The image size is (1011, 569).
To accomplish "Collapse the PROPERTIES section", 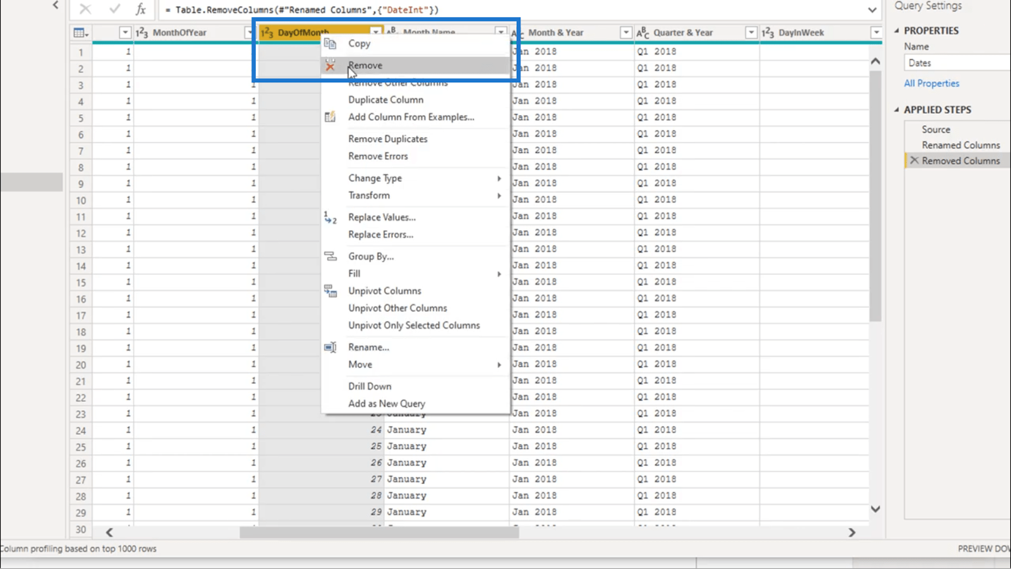I will [x=897, y=30].
